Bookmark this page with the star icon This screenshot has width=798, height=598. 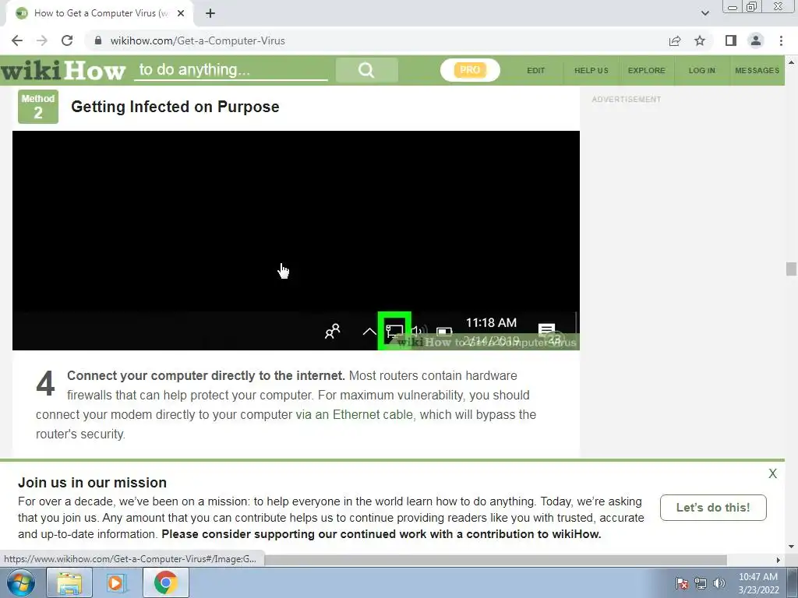[x=700, y=40]
